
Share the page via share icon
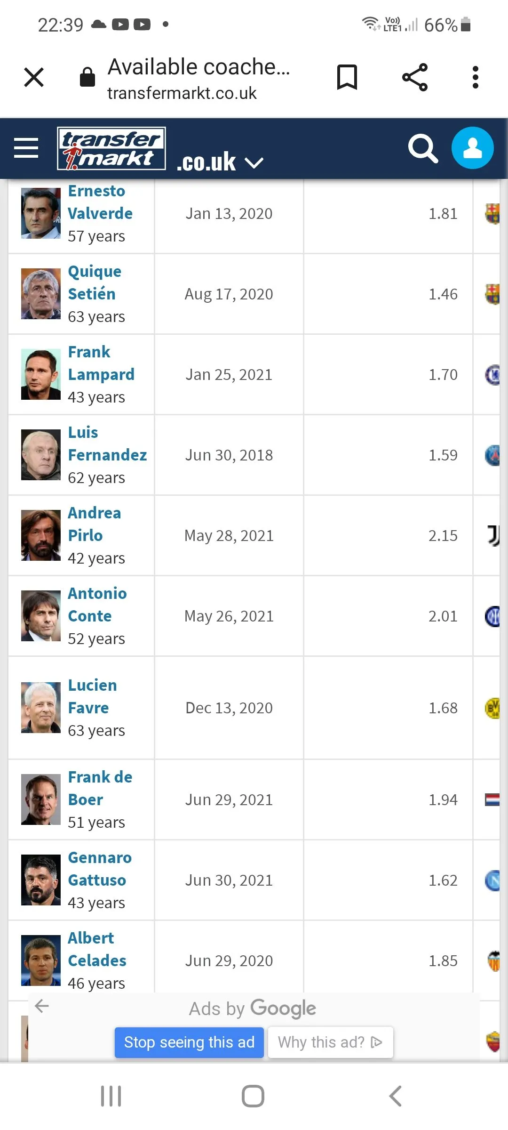tap(415, 77)
